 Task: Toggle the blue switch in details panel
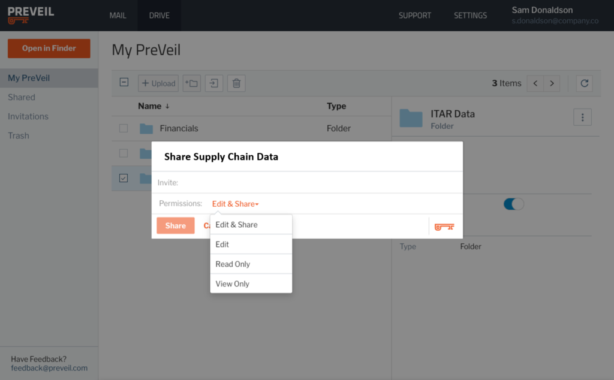(x=513, y=204)
